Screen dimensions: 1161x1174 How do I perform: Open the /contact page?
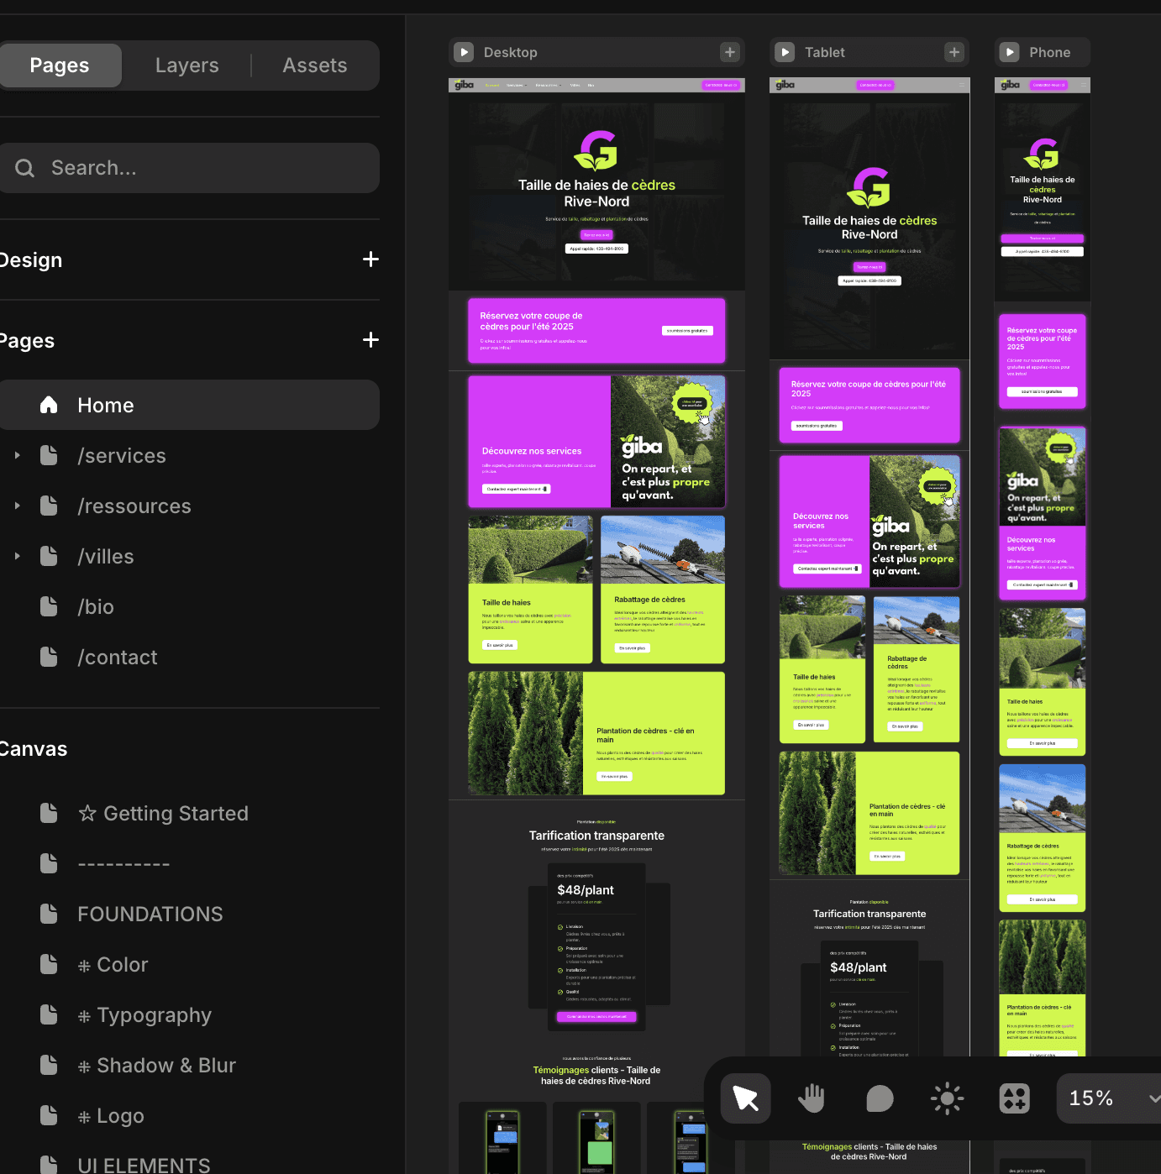tap(118, 657)
